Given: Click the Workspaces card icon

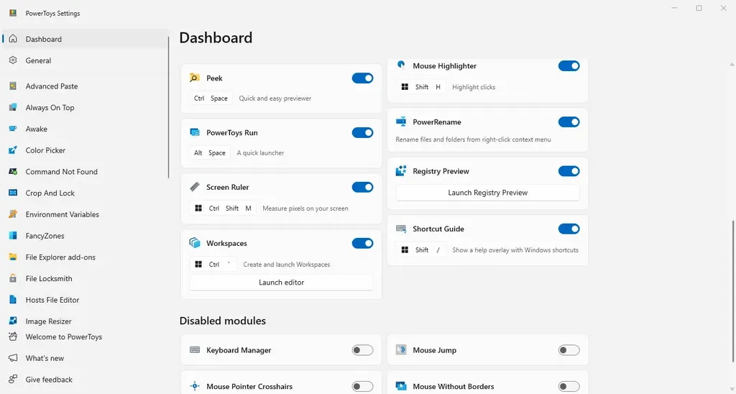Looking at the screenshot, I should tap(194, 243).
